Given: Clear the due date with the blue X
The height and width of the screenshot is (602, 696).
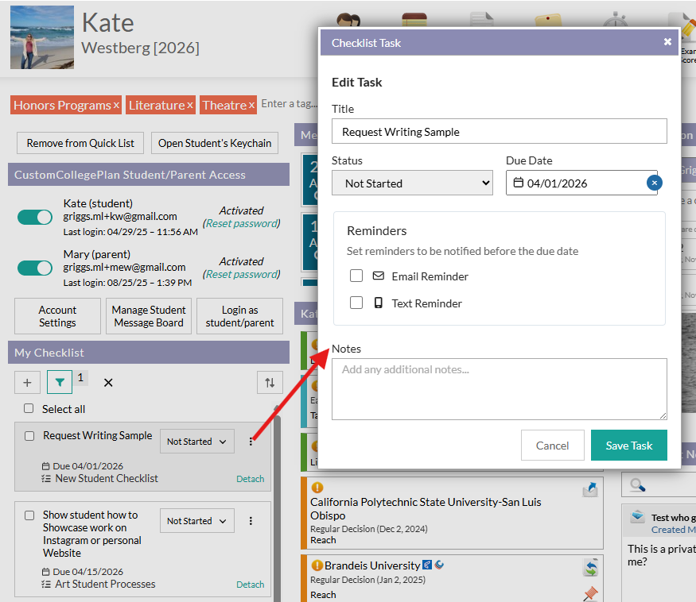Looking at the screenshot, I should [654, 183].
